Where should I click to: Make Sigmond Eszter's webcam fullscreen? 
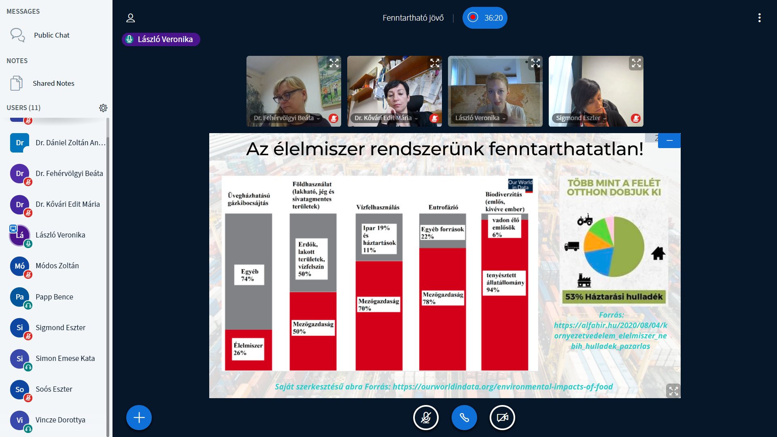[x=636, y=63]
